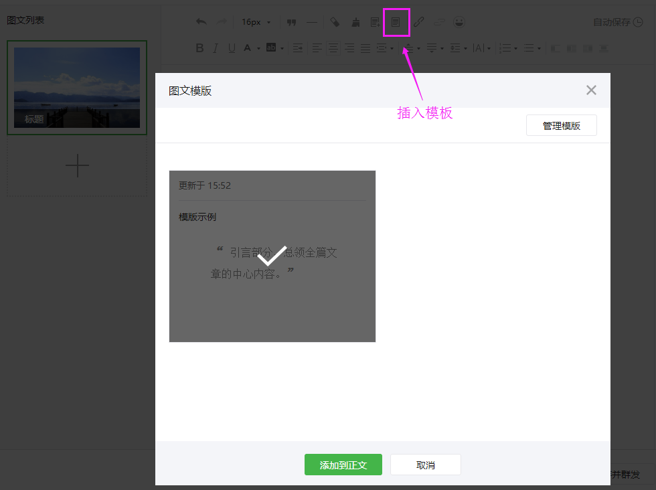Insert a horizontal divider line
This screenshot has height=490, width=656.
coord(312,22)
